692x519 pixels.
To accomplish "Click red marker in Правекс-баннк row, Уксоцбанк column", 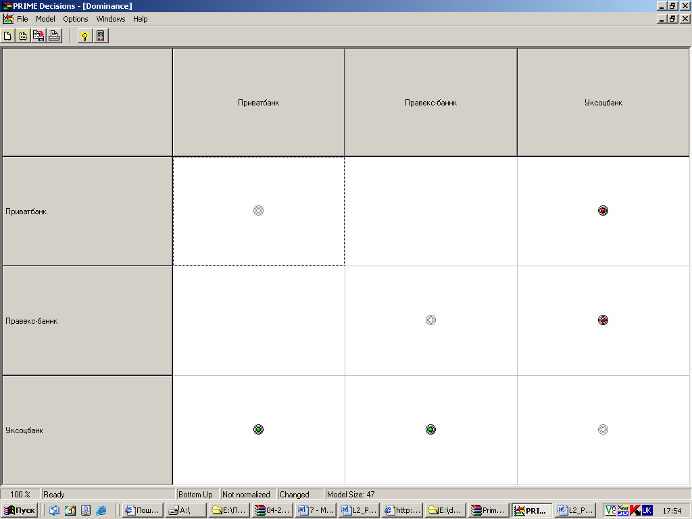I will (x=603, y=320).
